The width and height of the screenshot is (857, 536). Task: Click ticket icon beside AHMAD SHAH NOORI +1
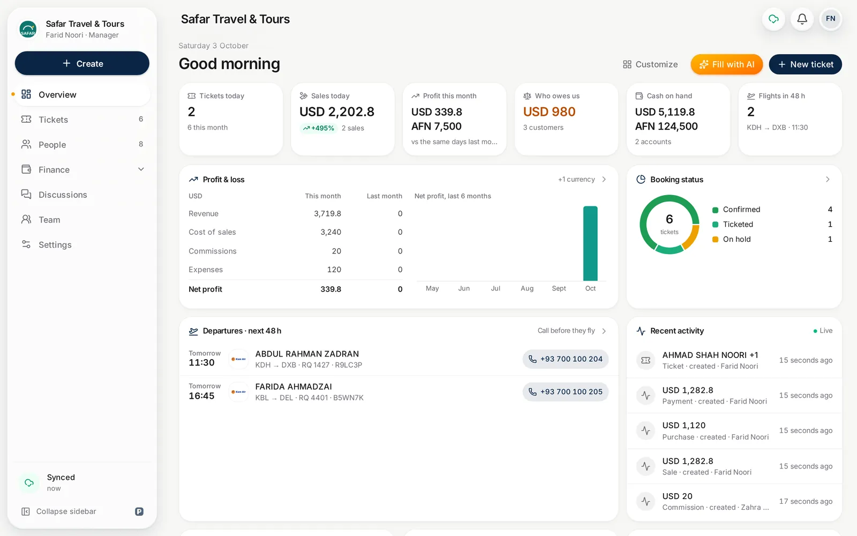[x=646, y=360]
